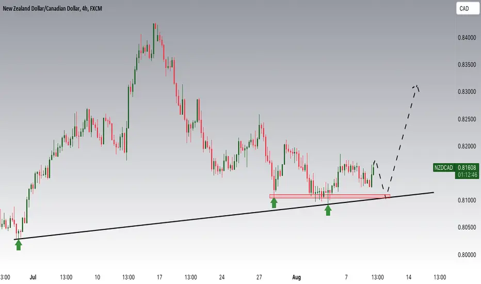Click the New Zealand Dollar/Canadian Dollar chart title

coord(53,9)
